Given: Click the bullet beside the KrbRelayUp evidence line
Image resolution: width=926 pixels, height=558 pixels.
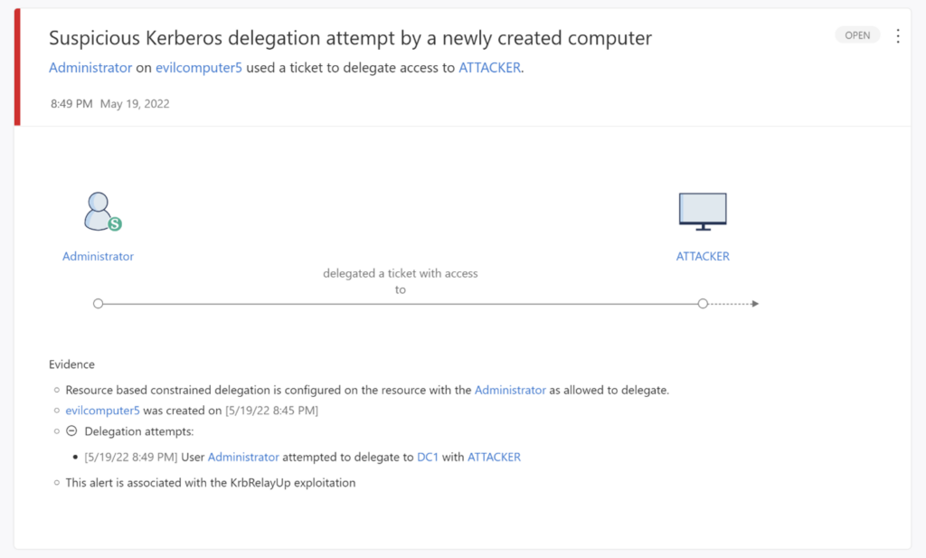Looking at the screenshot, I should [55, 482].
